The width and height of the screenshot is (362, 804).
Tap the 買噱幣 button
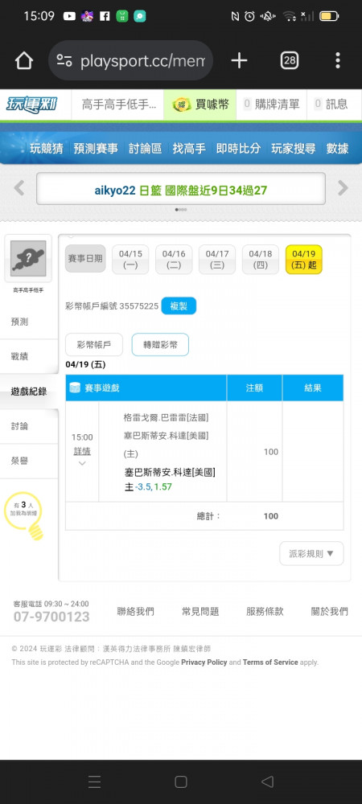coord(200,105)
